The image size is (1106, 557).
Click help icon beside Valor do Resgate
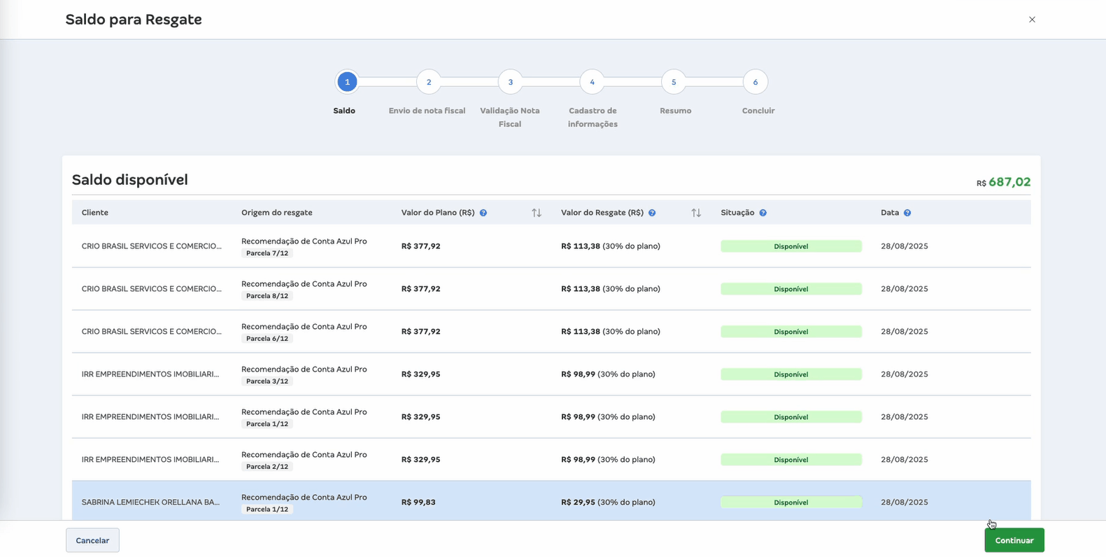click(x=652, y=213)
